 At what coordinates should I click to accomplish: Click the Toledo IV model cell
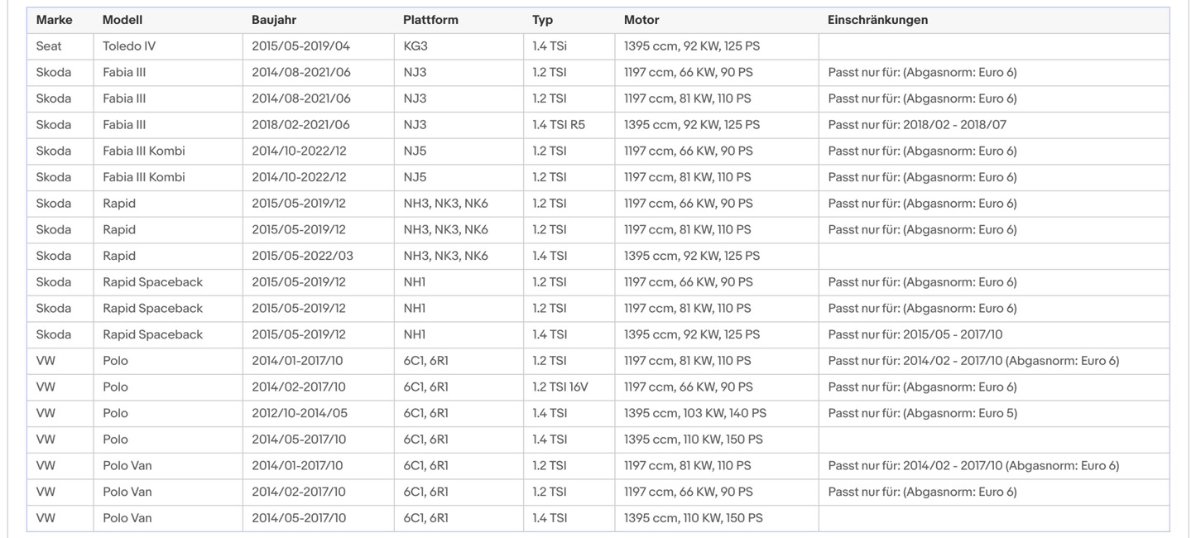pyautogui.click(x=129, y=46)
